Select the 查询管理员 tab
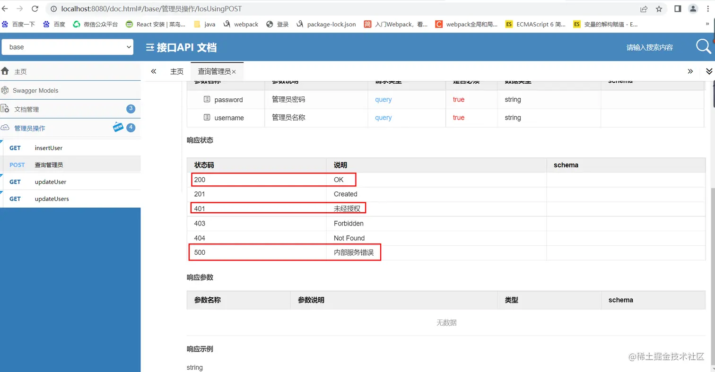The height and width of the screenshot is (372, 715). click(x=214, y=71)
